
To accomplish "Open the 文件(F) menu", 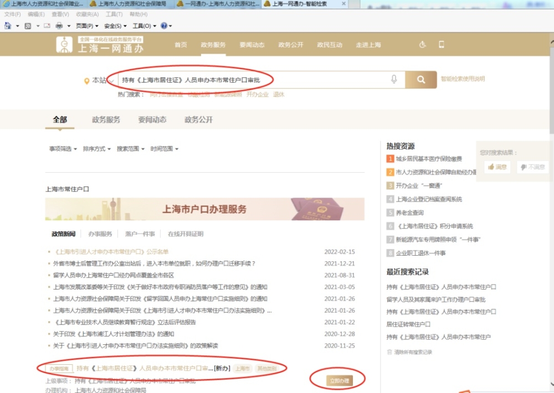I will pyautogui.click(x=12, y=14).
